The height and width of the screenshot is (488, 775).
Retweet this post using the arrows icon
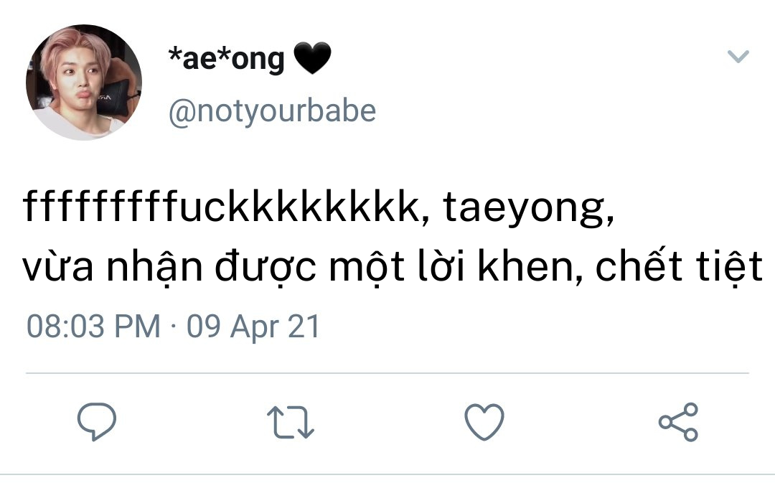tap(290, 422)
